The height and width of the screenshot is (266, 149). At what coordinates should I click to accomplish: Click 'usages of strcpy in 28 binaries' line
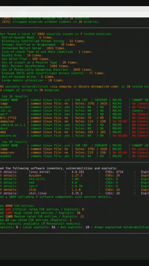point(30,90)
